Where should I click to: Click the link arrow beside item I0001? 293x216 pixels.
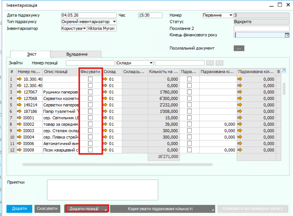(19, 118)
